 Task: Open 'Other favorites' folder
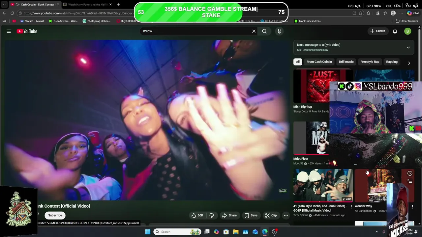coord(407,21)
